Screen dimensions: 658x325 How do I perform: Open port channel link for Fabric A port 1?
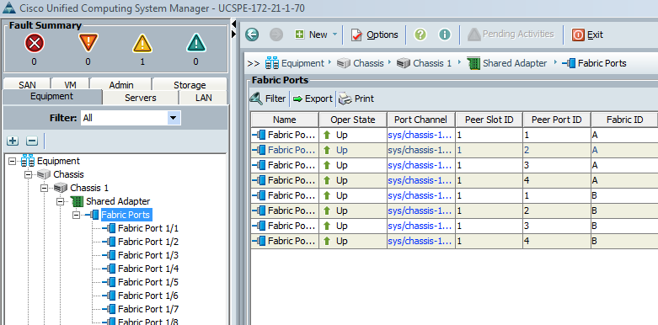pyautogui.click(x=420, y=135)
